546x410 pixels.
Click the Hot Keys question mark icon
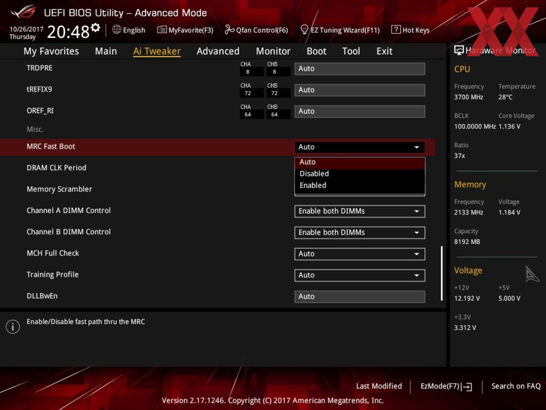[x=396, y=29]
